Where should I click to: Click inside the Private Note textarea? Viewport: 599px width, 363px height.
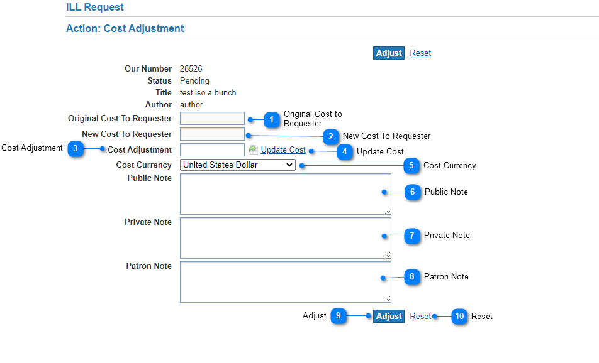tap(285, 238)
